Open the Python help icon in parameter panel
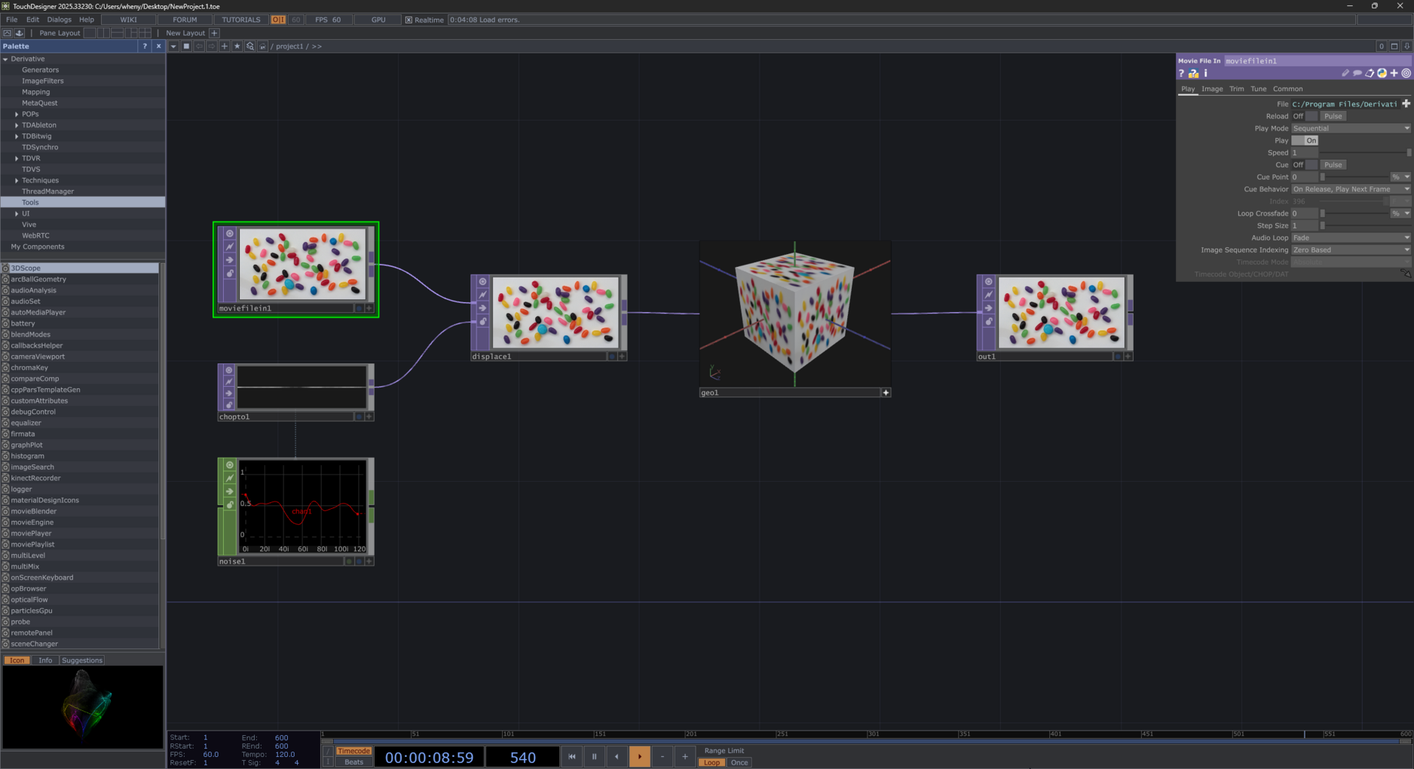The width and height of the screenshot is (1414, 769). coord(1193,74)
